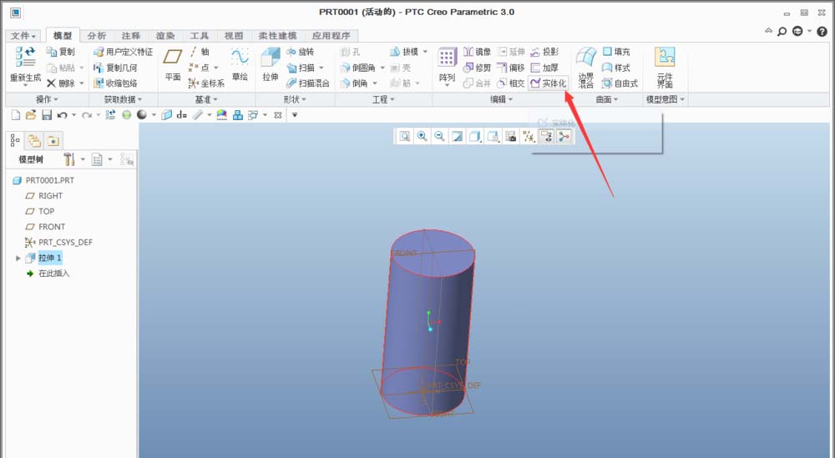Click the Zoom out magnifier icon
The image size is (835, 458).
coord(439,137)
